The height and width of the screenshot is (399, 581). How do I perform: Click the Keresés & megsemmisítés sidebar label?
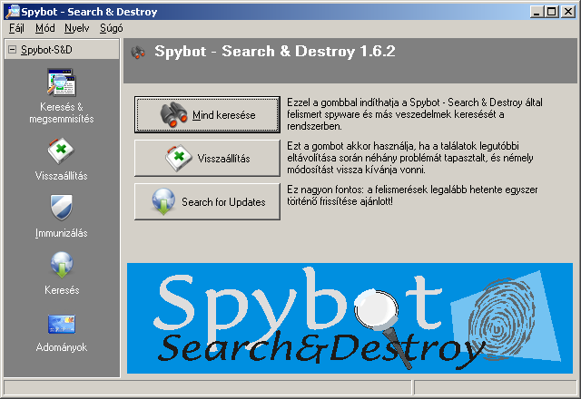[x=62, y=112]
